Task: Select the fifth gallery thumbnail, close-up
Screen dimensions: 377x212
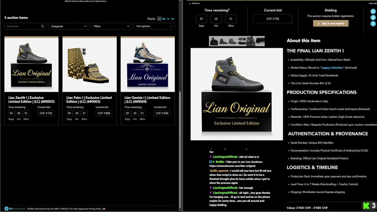Action: pos(251,41)
